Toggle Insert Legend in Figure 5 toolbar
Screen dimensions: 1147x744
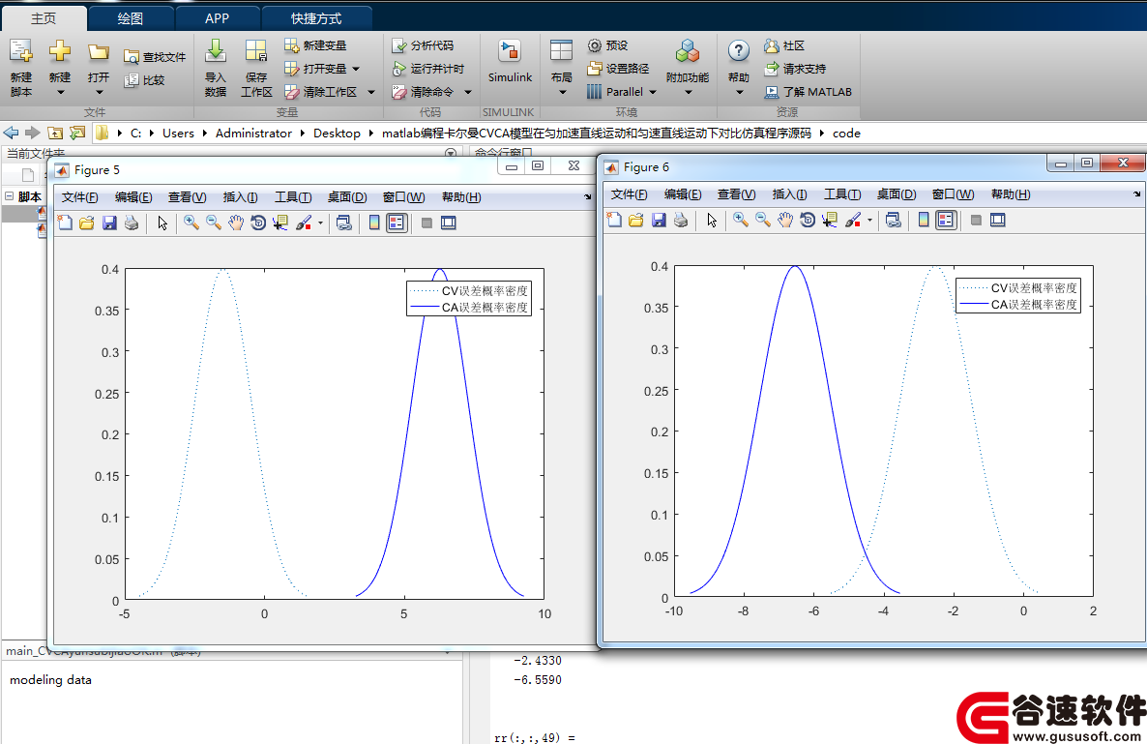(397, 223)
